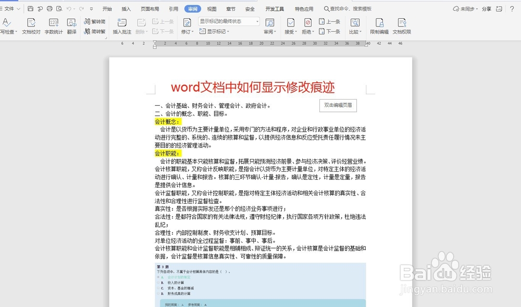The width and height of the screenshot is (521, 307).
Task: Expand the 文件 menu arrow
Action: (x=18, y=9)
